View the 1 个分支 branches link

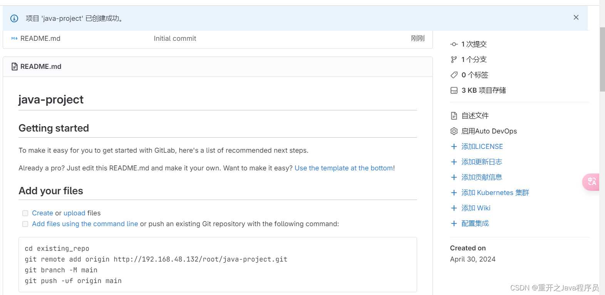pyautogui.click(x=474, y=60)
